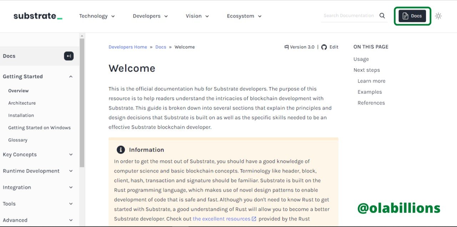Click the external link icon after 'excellent resources'
The image size is (457, 227).
[254, 219]
